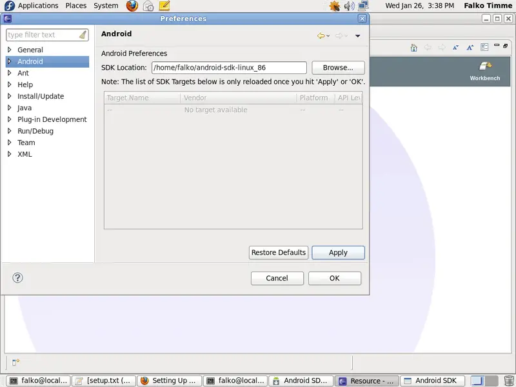The width and height of the screenshot is (516, 387).
Task: Close the Preferences dialog
Action: [x=362, y=19]
